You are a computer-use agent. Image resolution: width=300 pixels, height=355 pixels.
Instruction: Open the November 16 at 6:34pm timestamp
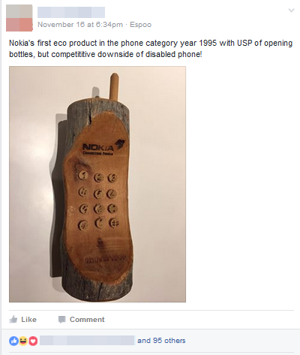point(80,25)
